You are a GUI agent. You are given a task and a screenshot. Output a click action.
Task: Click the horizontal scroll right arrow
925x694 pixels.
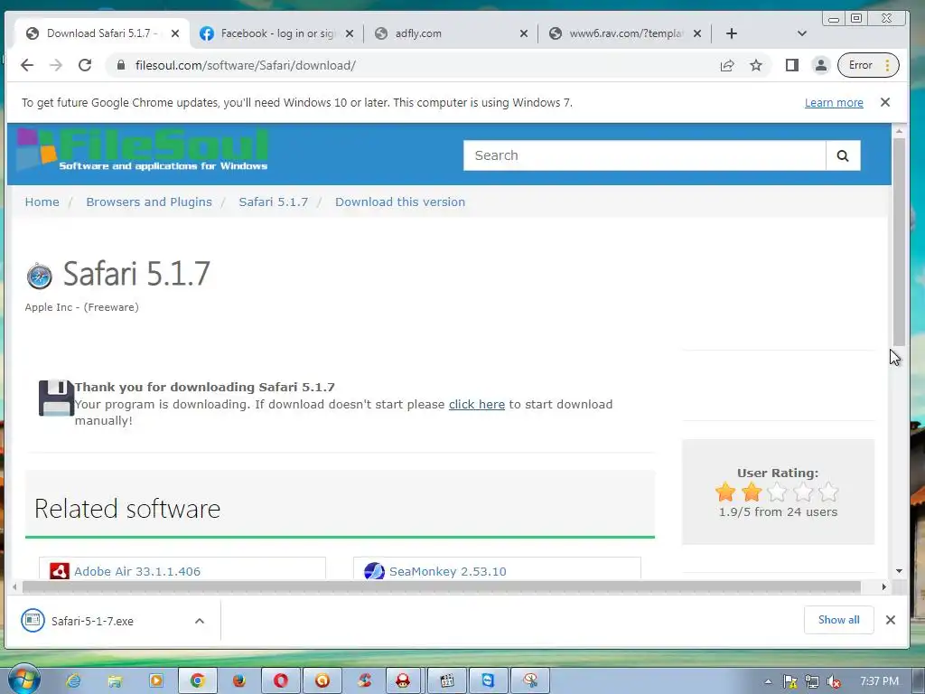[883, 586]
